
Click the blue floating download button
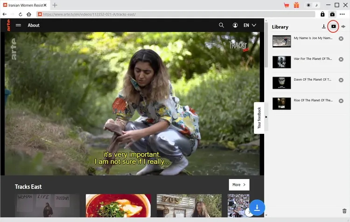point(257,207)
